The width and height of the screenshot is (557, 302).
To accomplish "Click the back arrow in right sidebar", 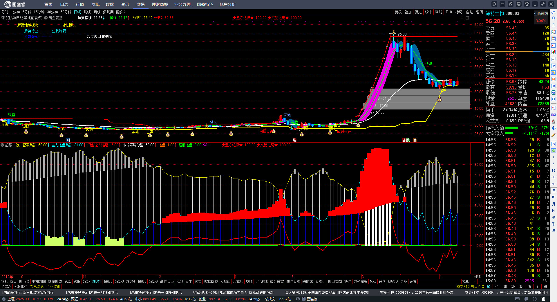I will (554, 12).
